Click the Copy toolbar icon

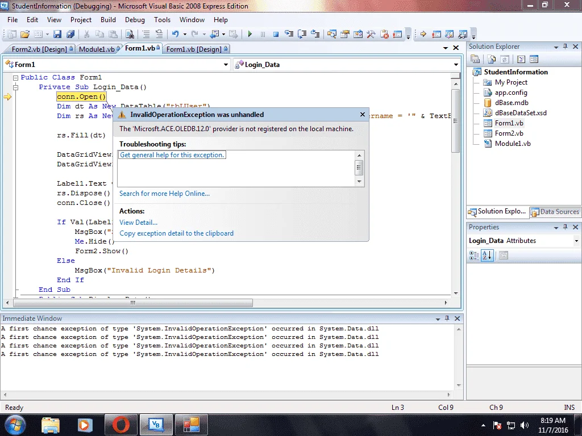pyautogui.click(x=100, y=35)
